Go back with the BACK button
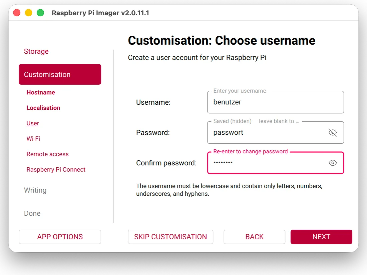 [255, 237]
